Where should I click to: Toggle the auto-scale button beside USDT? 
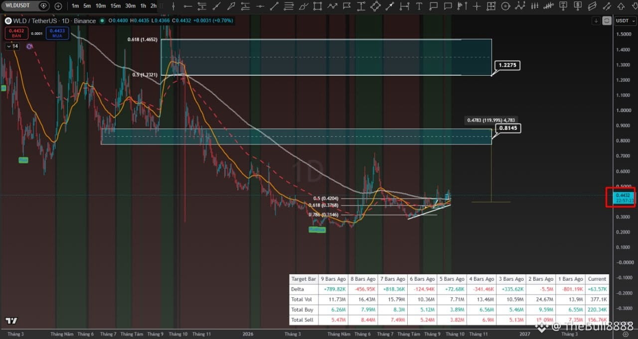coord(607,20)
